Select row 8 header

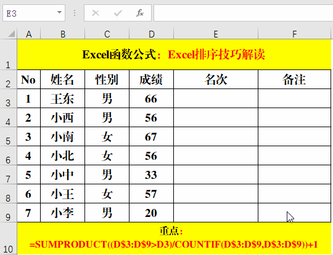(x=8, y=194)
